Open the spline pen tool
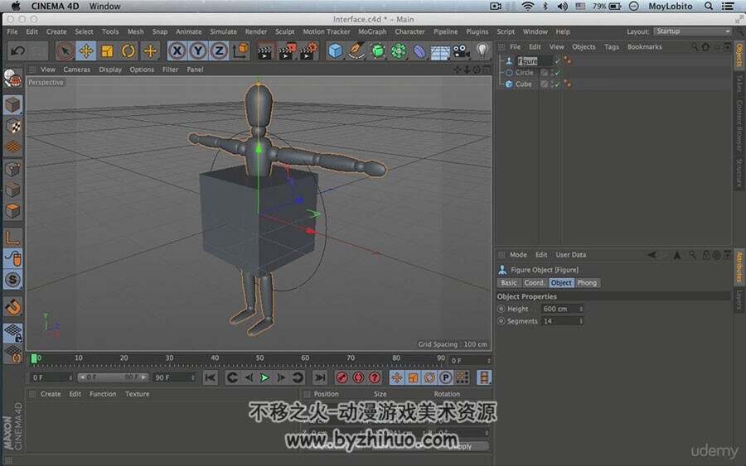The height and width of the screenshot is (466, 746). pyautogui.click(x=356, y=50)
